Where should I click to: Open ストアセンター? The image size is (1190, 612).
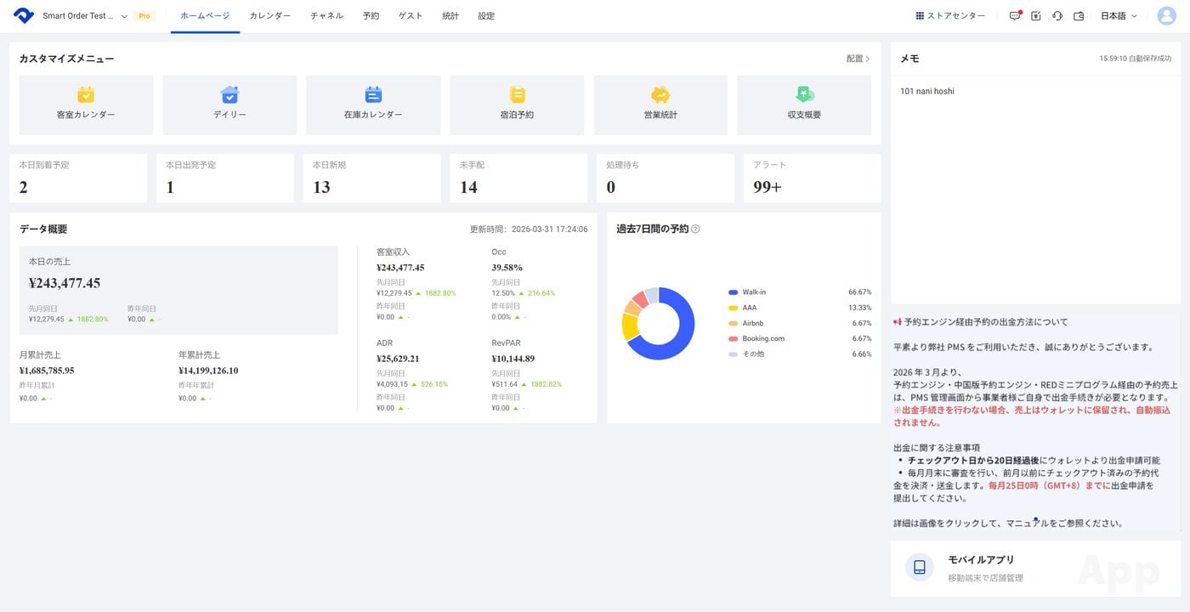point(950,16)
